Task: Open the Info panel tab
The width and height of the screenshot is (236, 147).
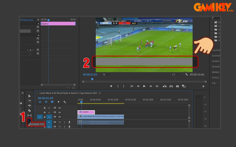Action: pyautogui.click(x=214, y=83)
